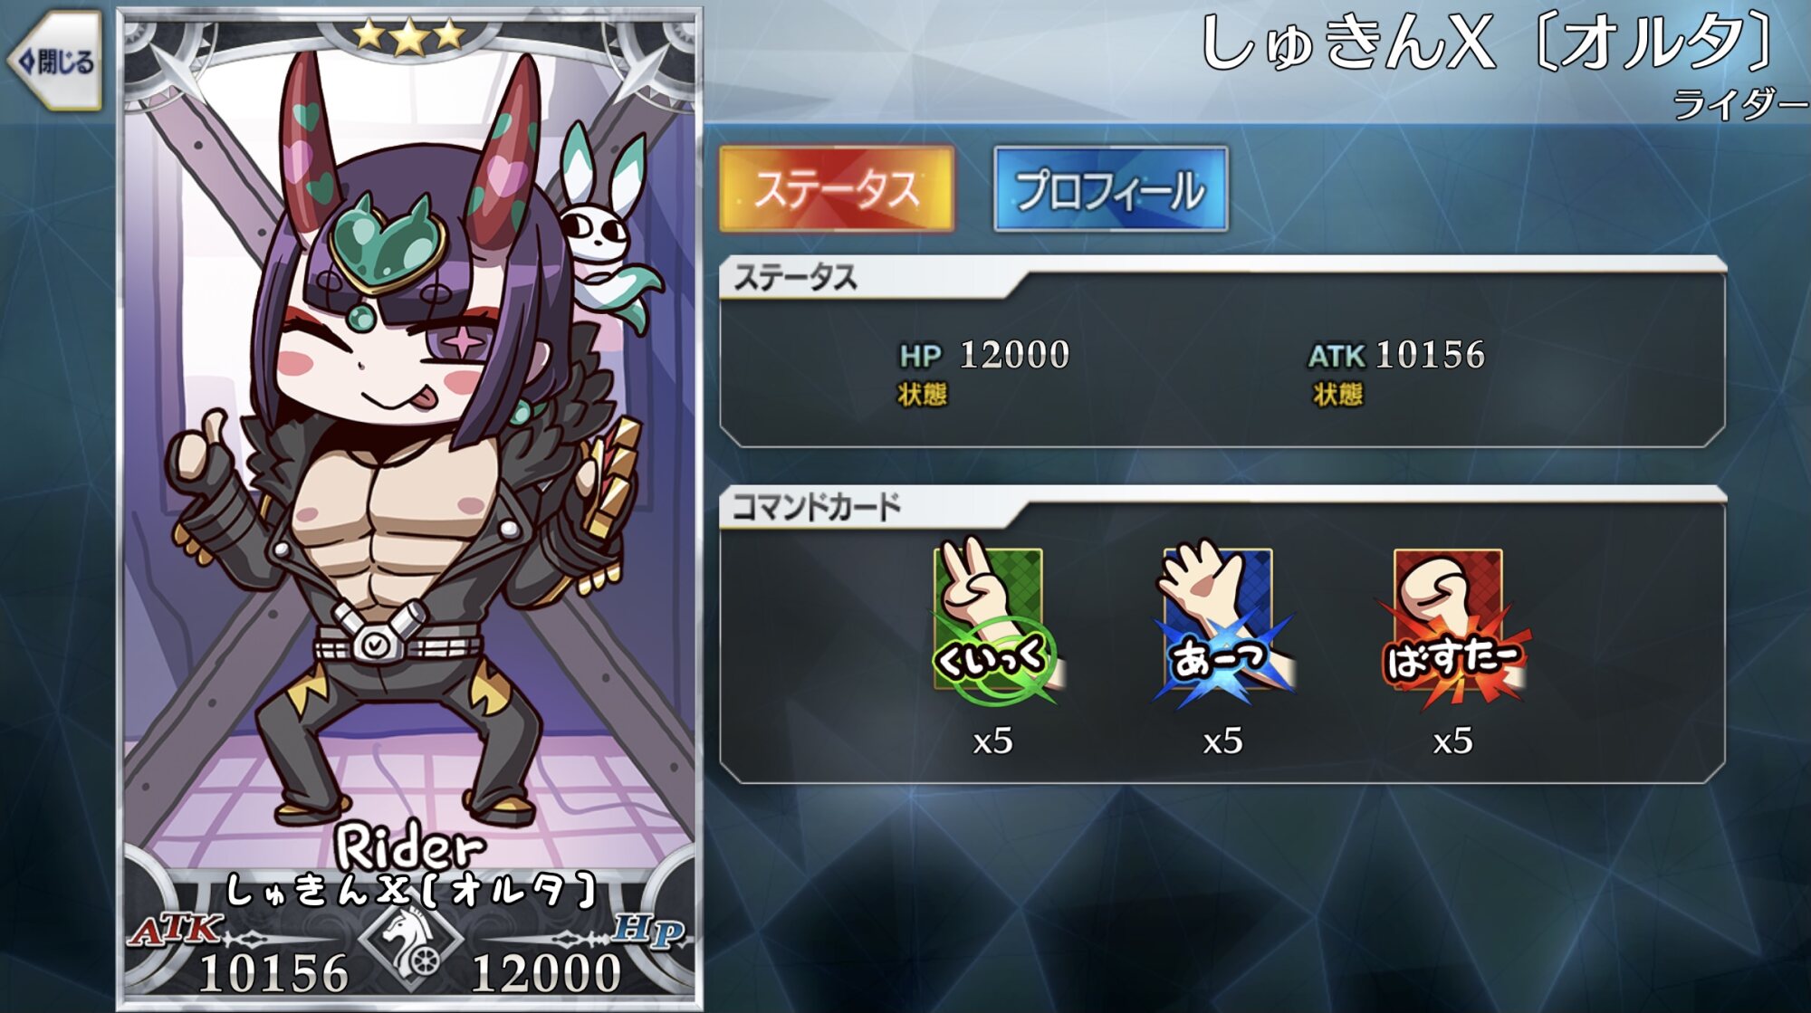The width and height of the screenshot is (1811, 1013).
Task: Tap the コマンドカード section header
Action: pos(817,507)
